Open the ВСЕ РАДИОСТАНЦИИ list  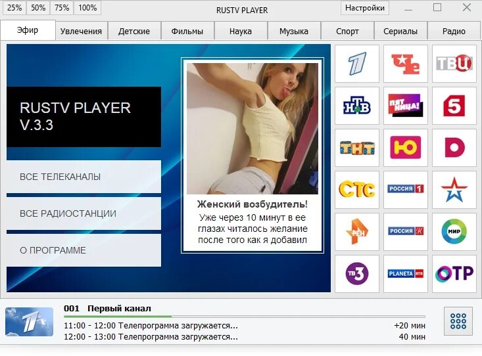click(84, 213)
